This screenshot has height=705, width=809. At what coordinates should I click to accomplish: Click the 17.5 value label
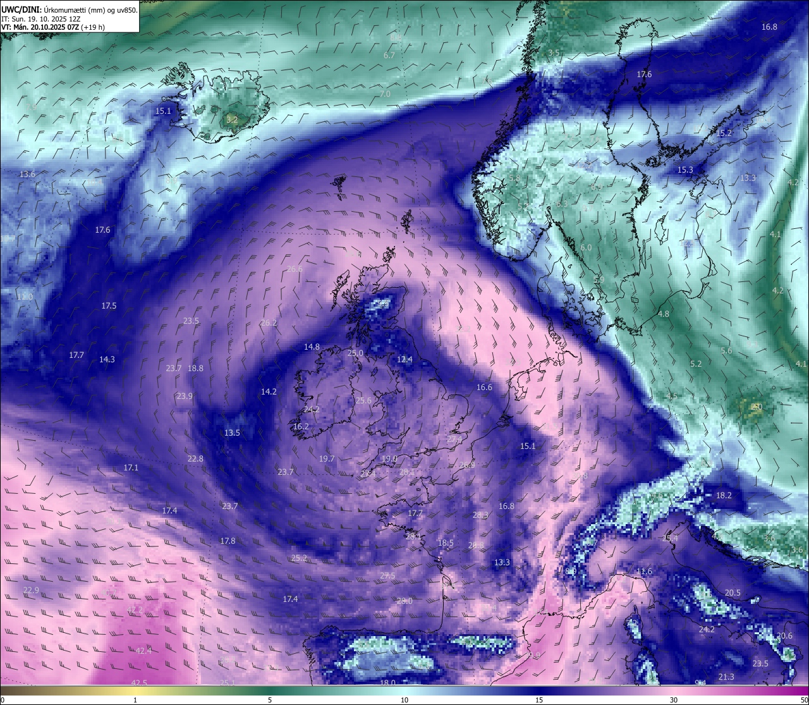tap(109, 306)
